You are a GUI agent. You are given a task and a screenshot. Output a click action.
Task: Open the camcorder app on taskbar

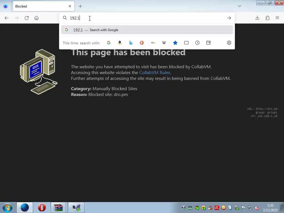(76, 207)
